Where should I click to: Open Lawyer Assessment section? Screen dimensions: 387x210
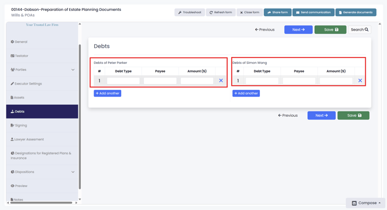[x=42, y=139]
